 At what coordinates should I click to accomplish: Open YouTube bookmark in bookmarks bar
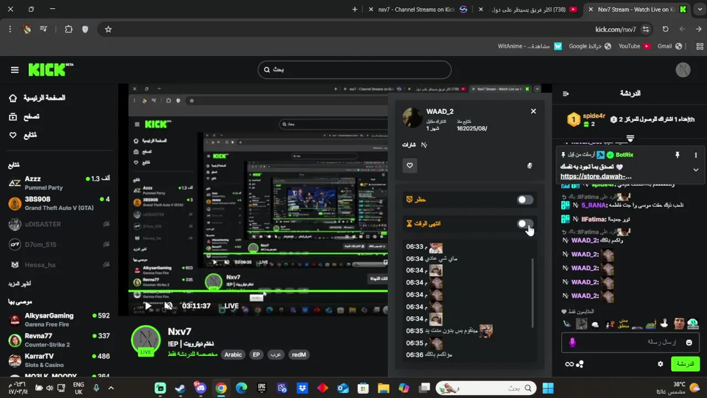coord(634,46)
